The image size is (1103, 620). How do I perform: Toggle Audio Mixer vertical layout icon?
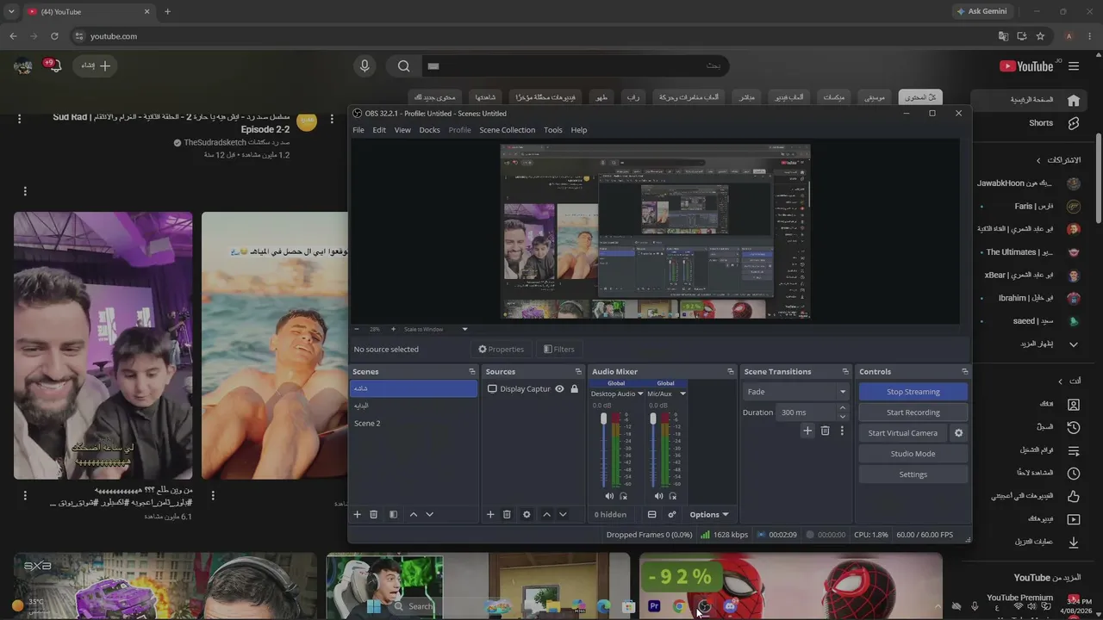[x=651, y=514]
